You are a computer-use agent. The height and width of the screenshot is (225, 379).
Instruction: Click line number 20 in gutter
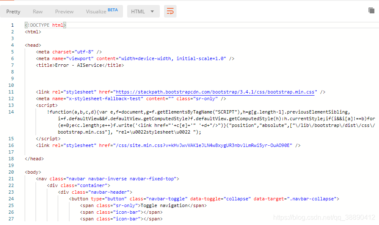pyautogui.click(x=11, y=172)
